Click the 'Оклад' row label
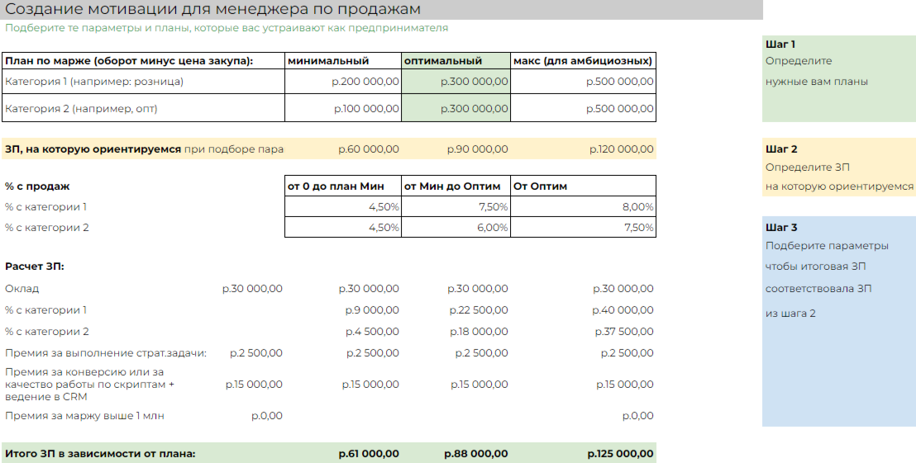This screenshot has width=916, height=463. [x=21, y=289]
